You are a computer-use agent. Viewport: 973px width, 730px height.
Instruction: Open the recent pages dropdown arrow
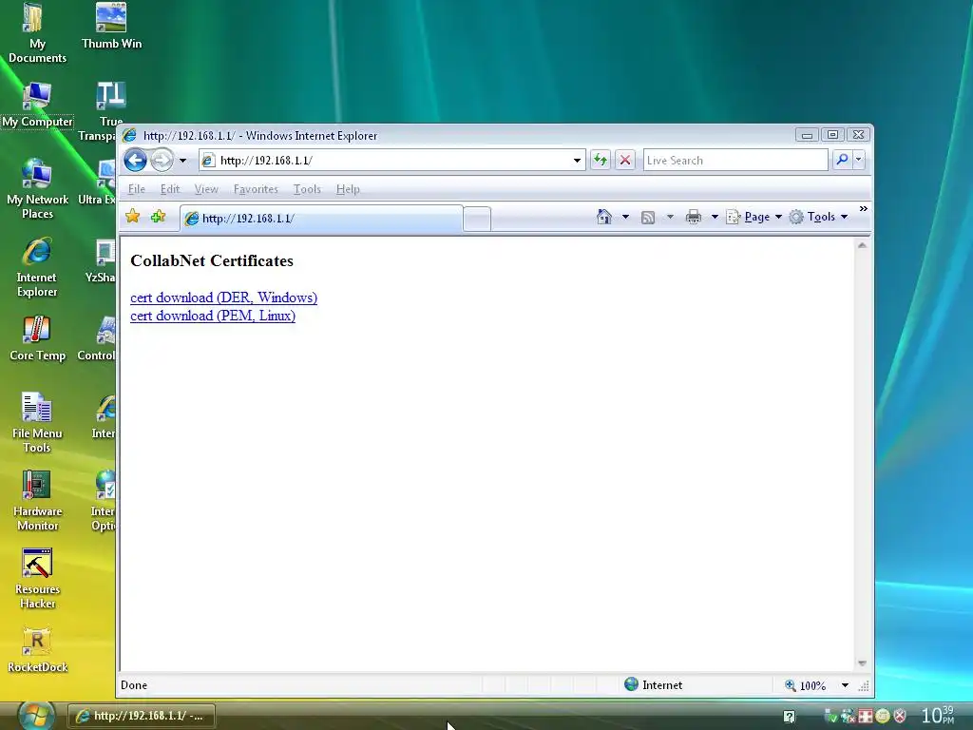point(183,161)
